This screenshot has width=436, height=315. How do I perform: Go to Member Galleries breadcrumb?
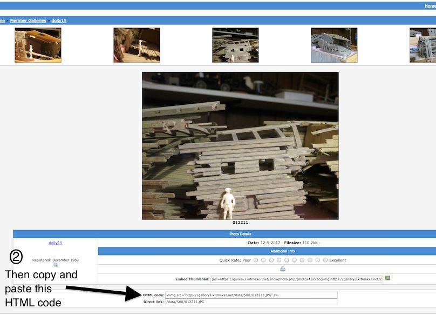[x=28, y=21]
